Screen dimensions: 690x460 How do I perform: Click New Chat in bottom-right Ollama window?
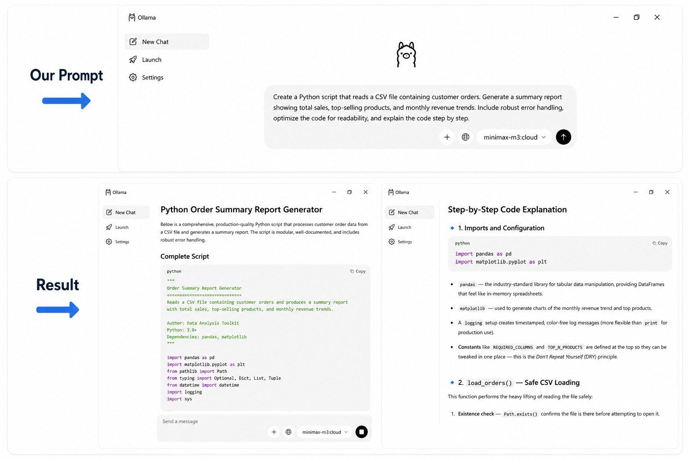pyautogui.click(x=410, y=212)
